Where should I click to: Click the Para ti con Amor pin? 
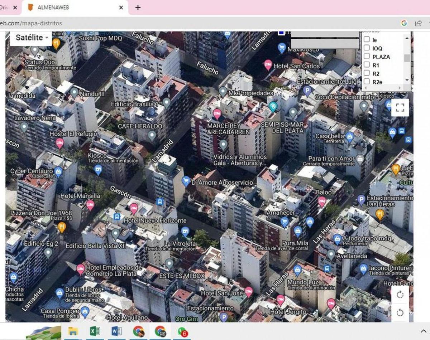click(360, 160)
